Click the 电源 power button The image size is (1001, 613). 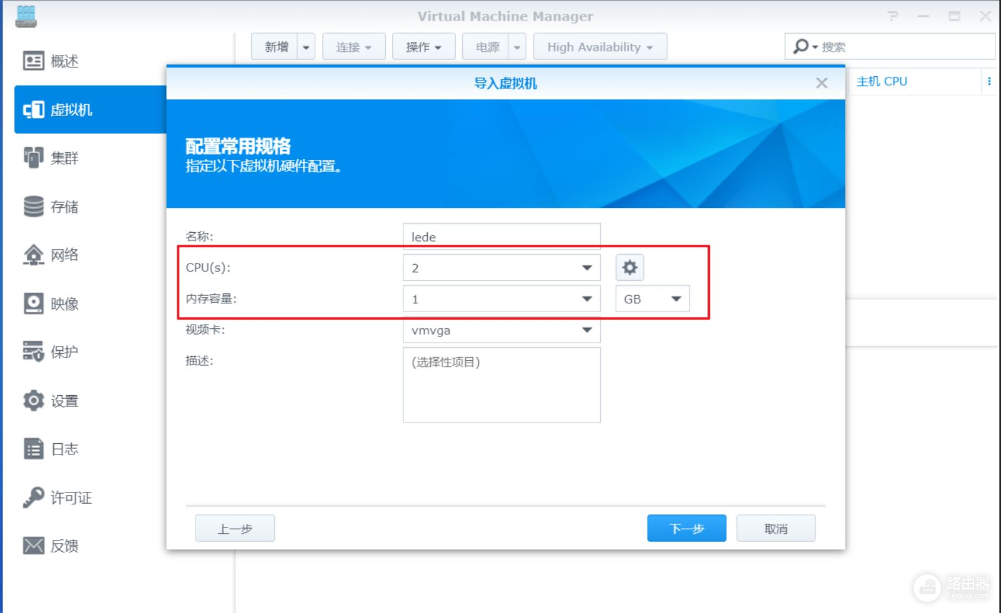486,47
